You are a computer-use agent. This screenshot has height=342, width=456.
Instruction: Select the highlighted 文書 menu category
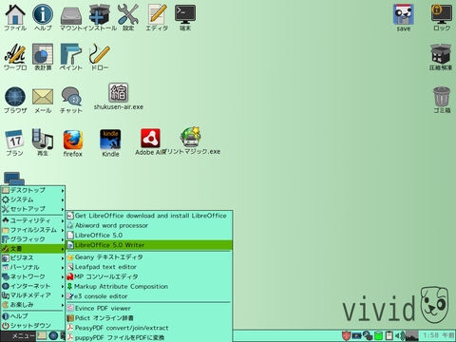(x=33, y=249)
